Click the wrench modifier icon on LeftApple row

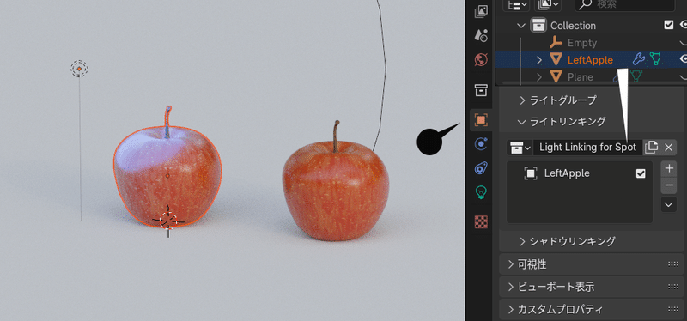click(x=639, y=59)
